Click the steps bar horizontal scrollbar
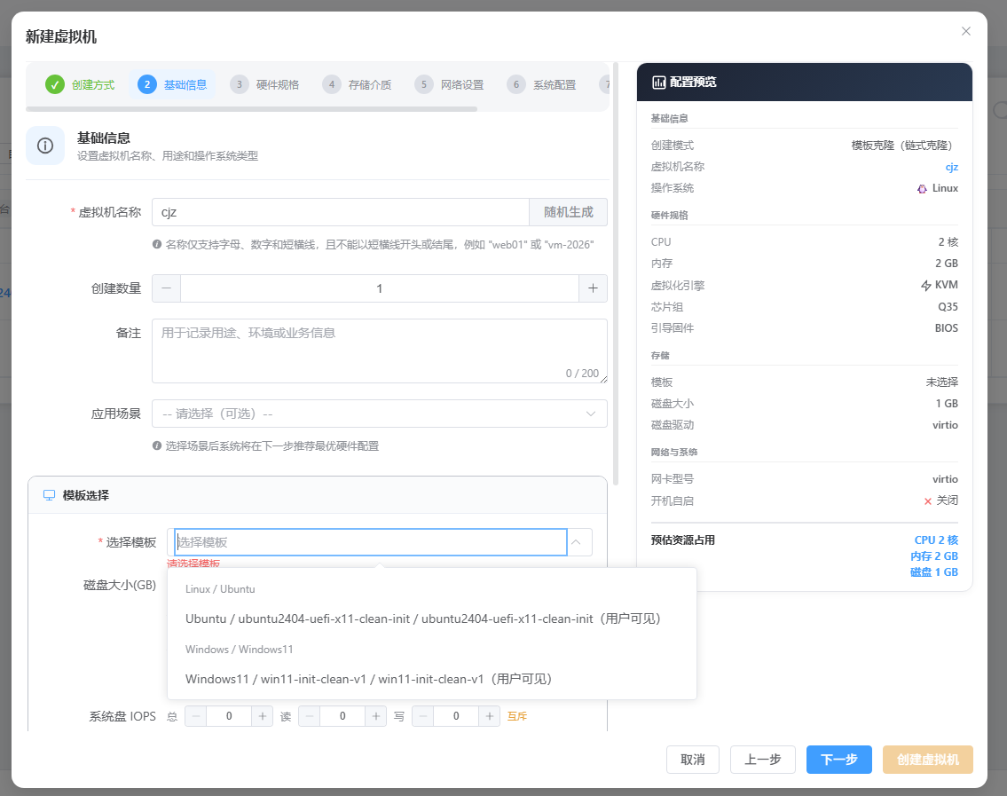This screenshot has height=796, width=1007. point(252,109)
